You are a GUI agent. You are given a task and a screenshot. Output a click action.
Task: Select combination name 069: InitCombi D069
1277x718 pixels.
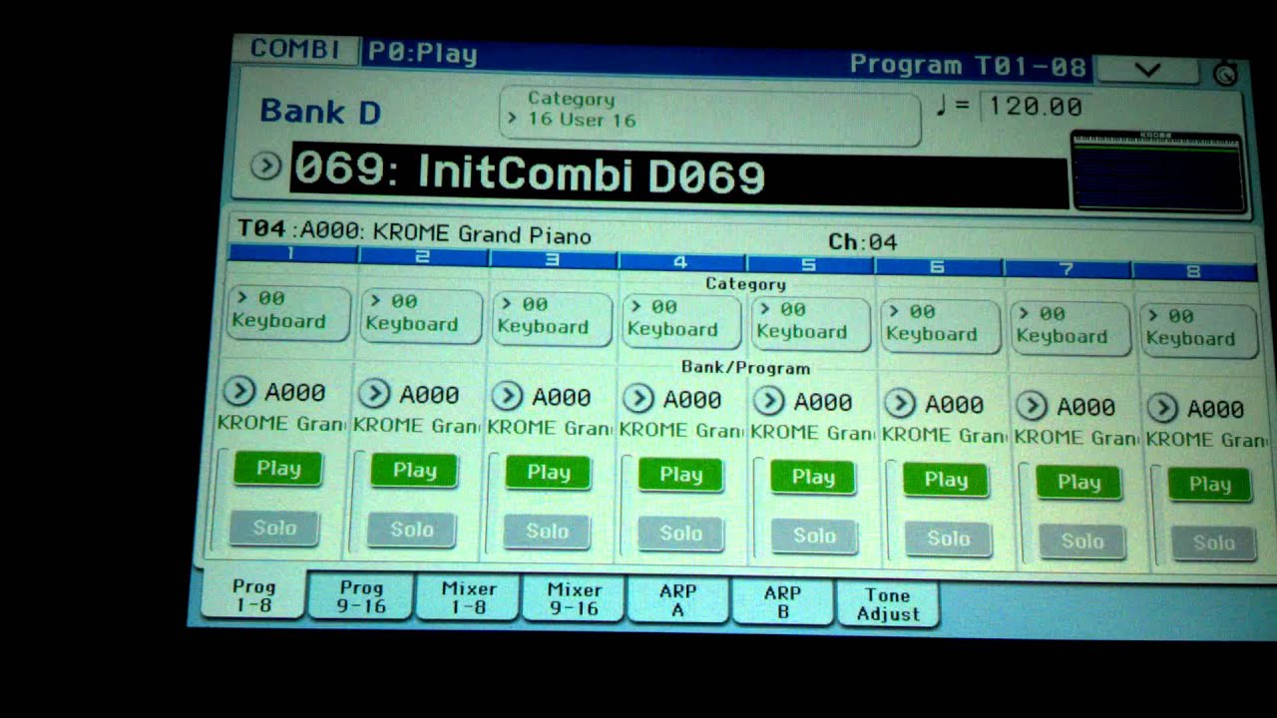[678, 175]
